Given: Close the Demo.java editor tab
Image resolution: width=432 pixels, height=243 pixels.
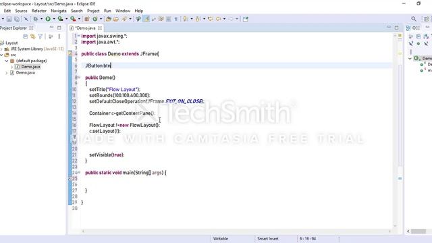Looking at the screenshot, I should coord(100,28).
